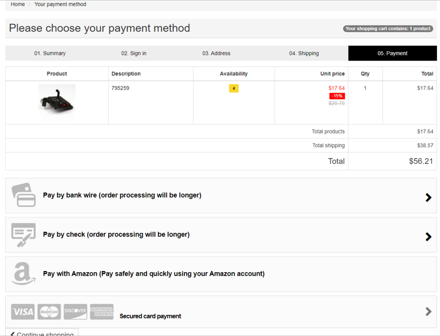Click the shopping cart contents badge
This screenshot has height=336, width=440.
[x=388, y=29]
